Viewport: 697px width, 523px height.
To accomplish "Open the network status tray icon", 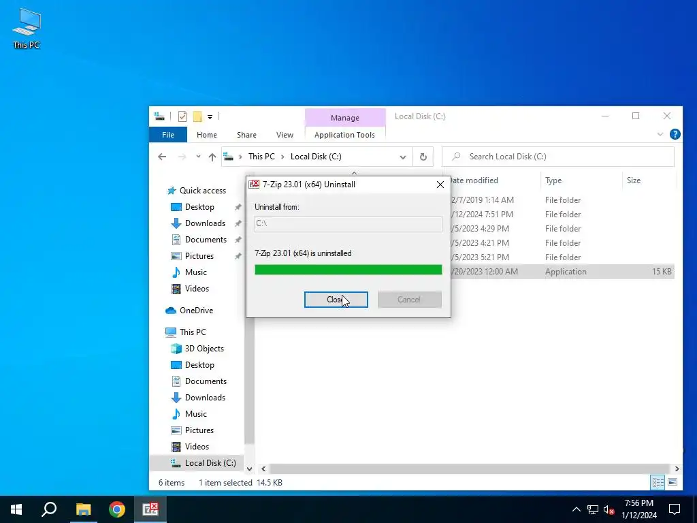I will pos(593,509).
